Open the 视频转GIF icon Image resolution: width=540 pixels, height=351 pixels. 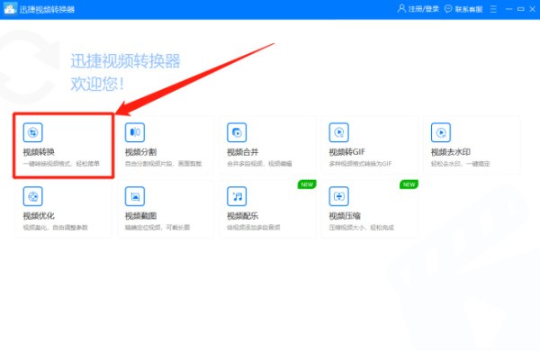tap(339, 132)
